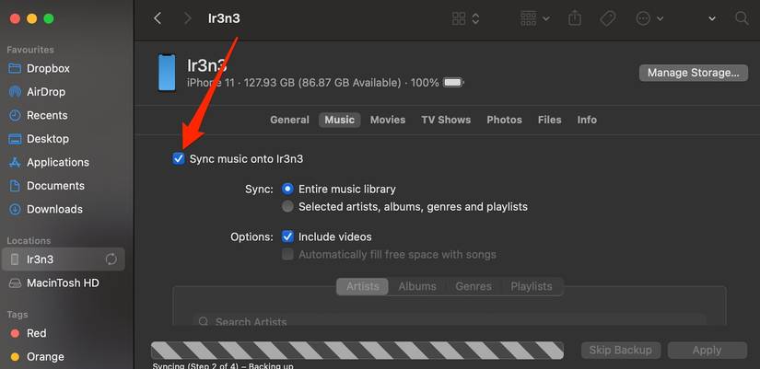760x369 pixels.
Task: Open the group-by view options dropdown
Action: [534, 18]
